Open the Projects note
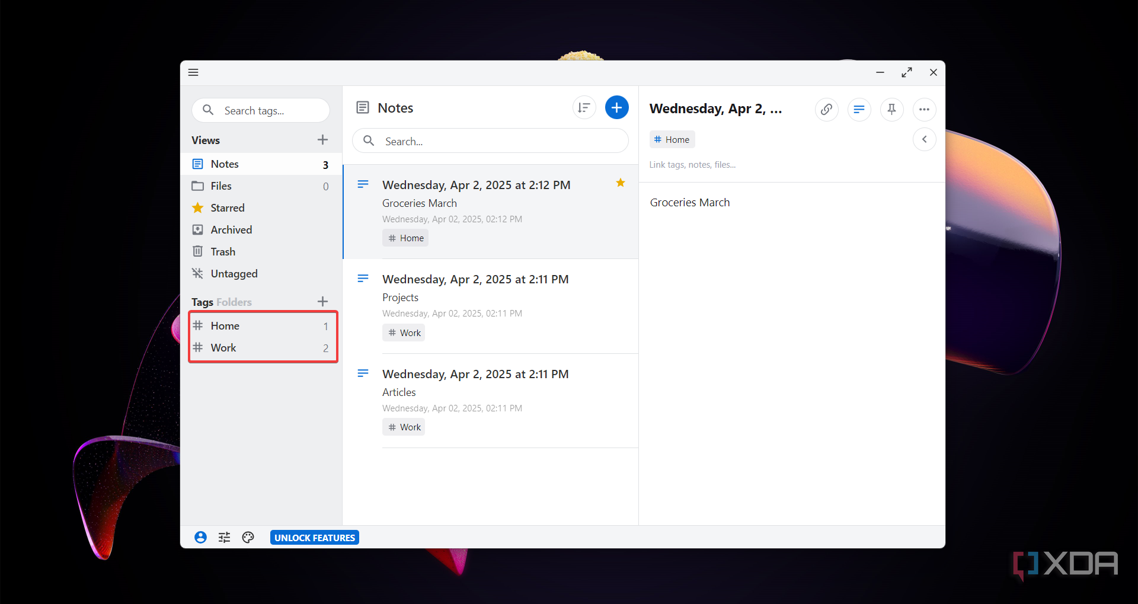The image size is (1138, 604). 491,306
